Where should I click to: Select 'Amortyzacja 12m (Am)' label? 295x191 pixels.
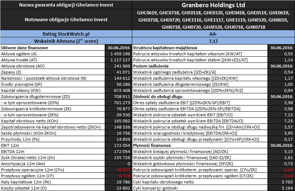point(23,164)
